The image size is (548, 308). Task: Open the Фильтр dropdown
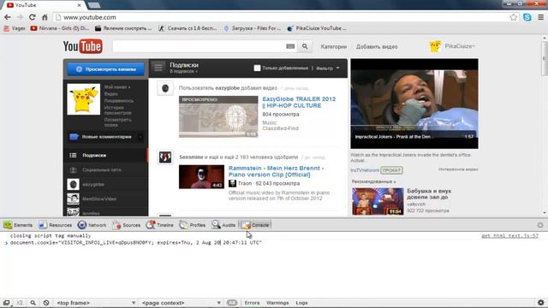coord(327,68)
